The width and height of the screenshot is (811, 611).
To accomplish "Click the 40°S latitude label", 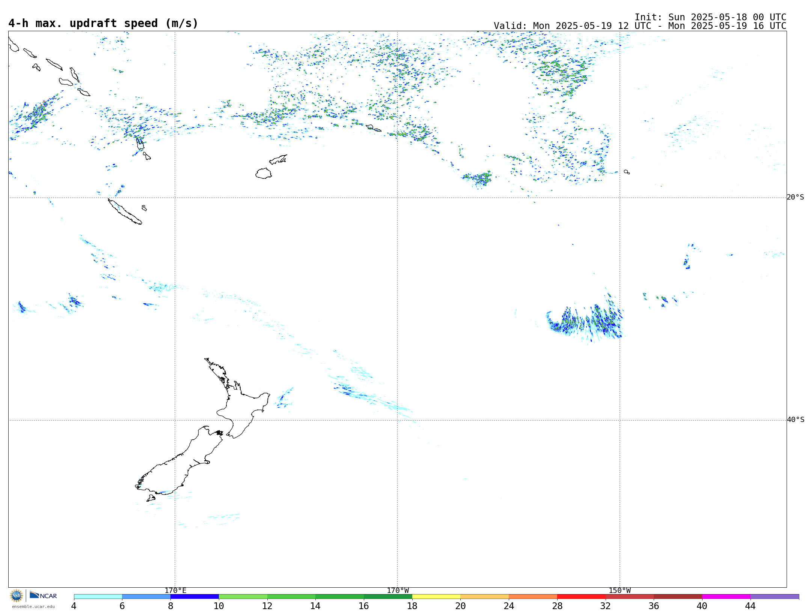I will click(x=796, y=420).
